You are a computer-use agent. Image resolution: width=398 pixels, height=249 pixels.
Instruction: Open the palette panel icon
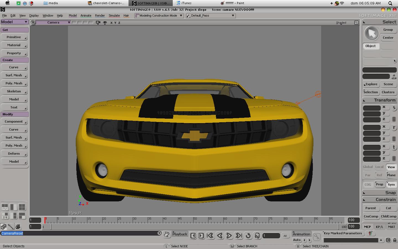(18, 227)
